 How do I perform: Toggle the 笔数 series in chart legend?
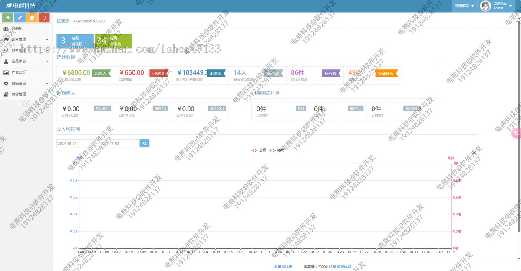[277, 150]
